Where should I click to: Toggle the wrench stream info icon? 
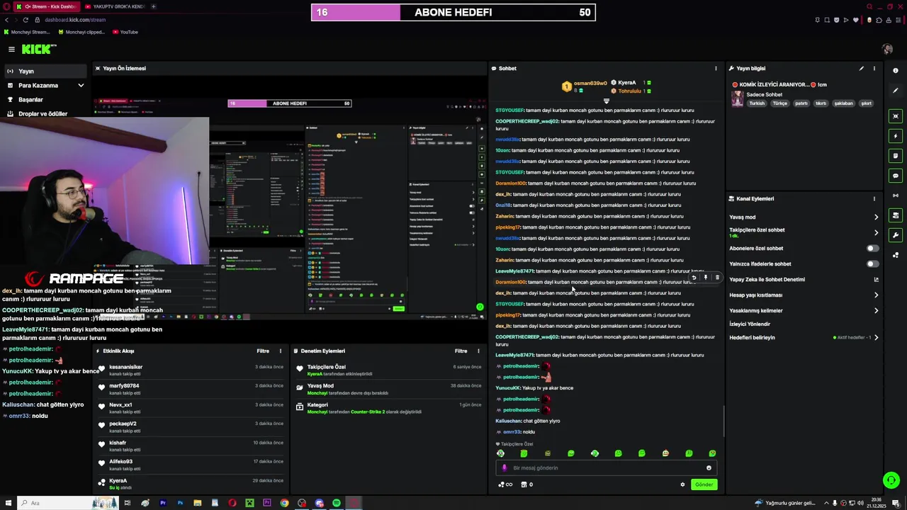[896, 235]
